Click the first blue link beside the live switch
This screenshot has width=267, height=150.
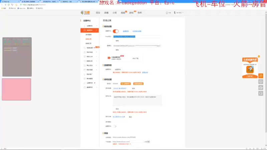tap(126, 31)
